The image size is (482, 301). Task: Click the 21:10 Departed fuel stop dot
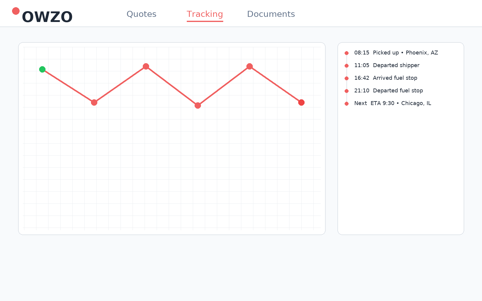[347, 91]
